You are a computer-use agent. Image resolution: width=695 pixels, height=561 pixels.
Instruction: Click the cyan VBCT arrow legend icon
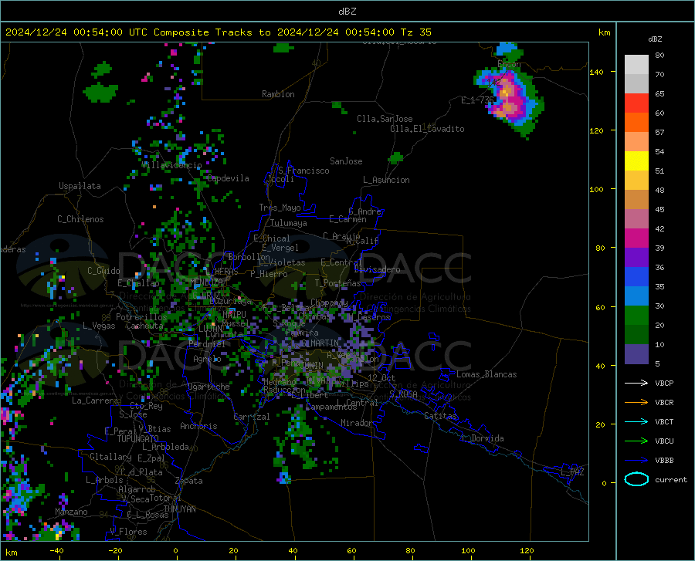pos(636,421)
